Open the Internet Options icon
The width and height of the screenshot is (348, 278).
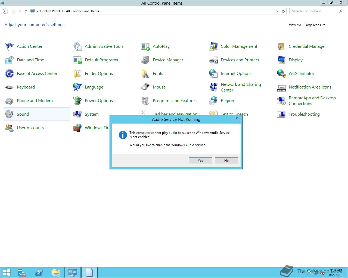pos(213,74)
